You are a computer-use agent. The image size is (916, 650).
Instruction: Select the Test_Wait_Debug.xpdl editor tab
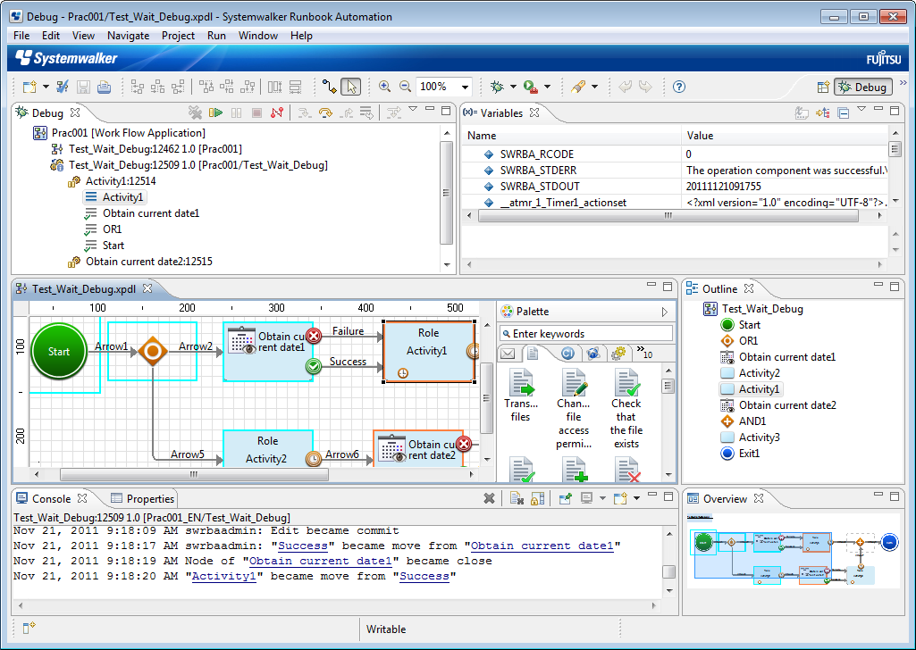pos(83,288)
